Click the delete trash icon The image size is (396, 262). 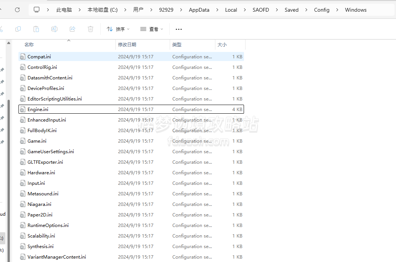(91, 29)
